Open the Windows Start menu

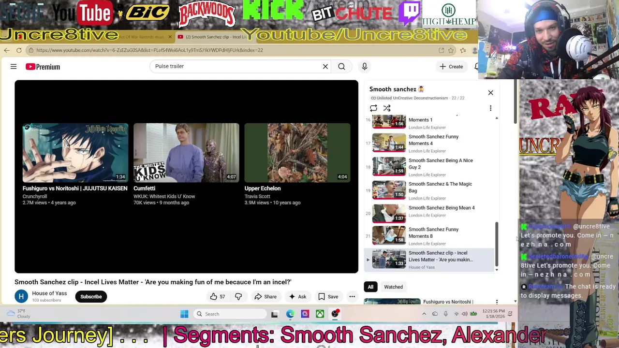pyautogui.click(x=184, y=314)
